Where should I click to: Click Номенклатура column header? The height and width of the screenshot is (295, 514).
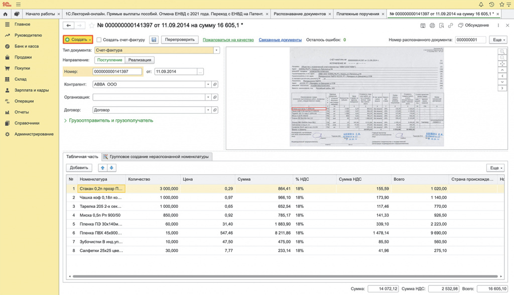tap(101, 179)
